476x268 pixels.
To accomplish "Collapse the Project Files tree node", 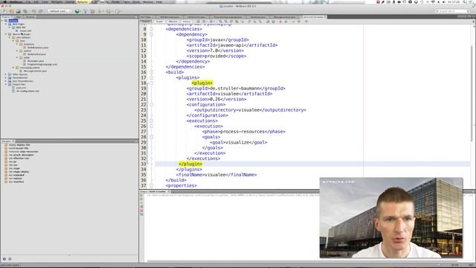I will [x=6, y=84].
